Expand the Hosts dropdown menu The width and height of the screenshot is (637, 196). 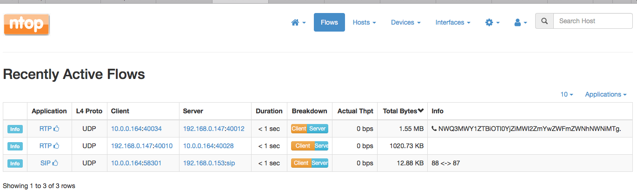tap(364, 22)
